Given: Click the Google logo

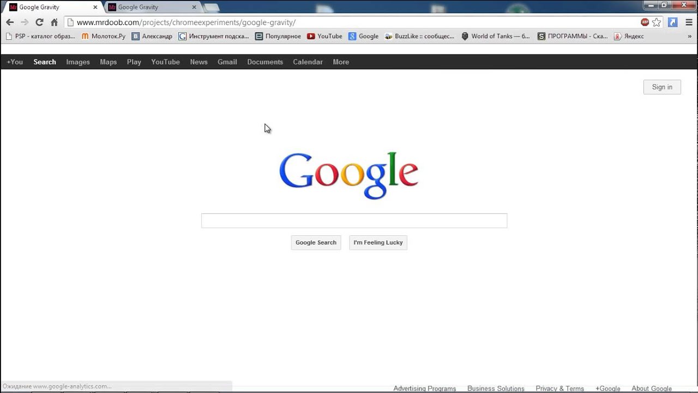Looking at the screenshot, I should pos(349,175).
